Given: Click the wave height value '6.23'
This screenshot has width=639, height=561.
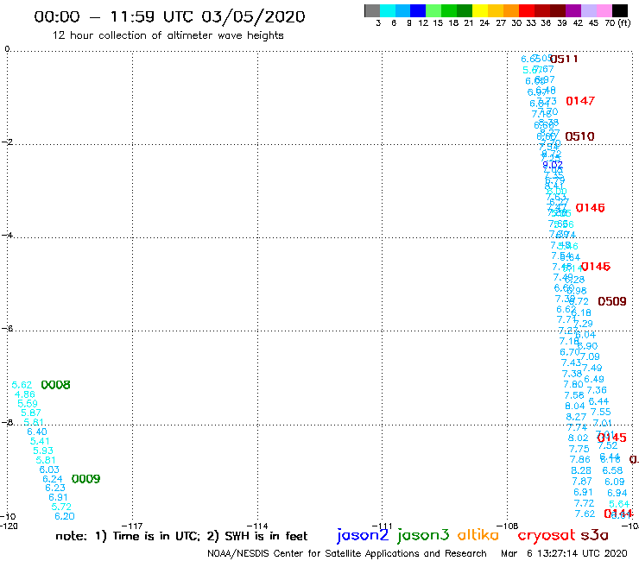Looking at the screenshot, I should pos(55,488).
